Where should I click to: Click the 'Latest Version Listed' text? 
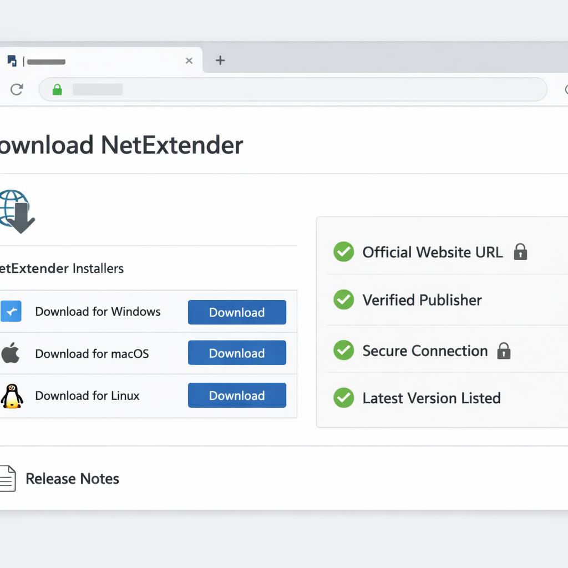(x=432, y=398)
